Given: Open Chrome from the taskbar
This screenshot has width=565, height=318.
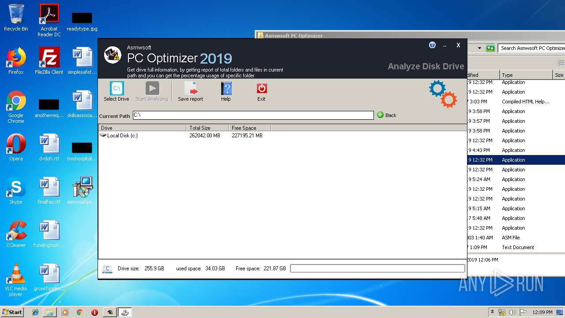Looking at the screenshot, I should coord(80,312).
